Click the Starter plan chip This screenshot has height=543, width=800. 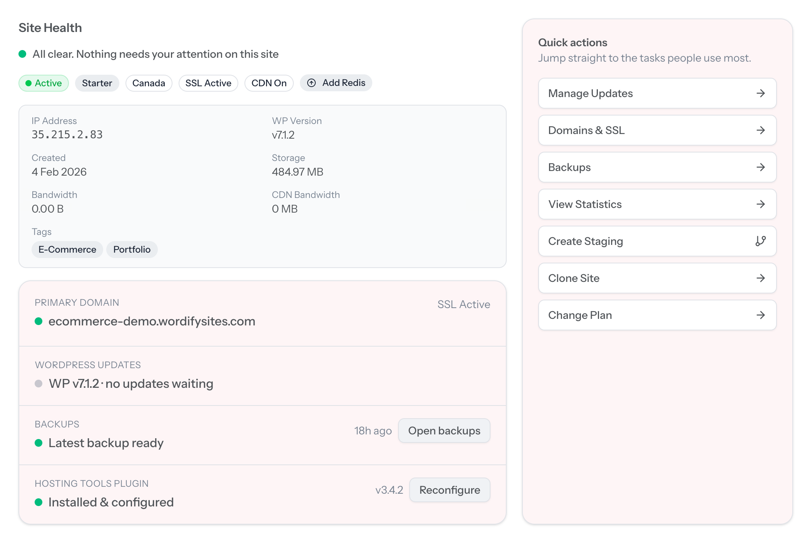click(x=97, y=83)
